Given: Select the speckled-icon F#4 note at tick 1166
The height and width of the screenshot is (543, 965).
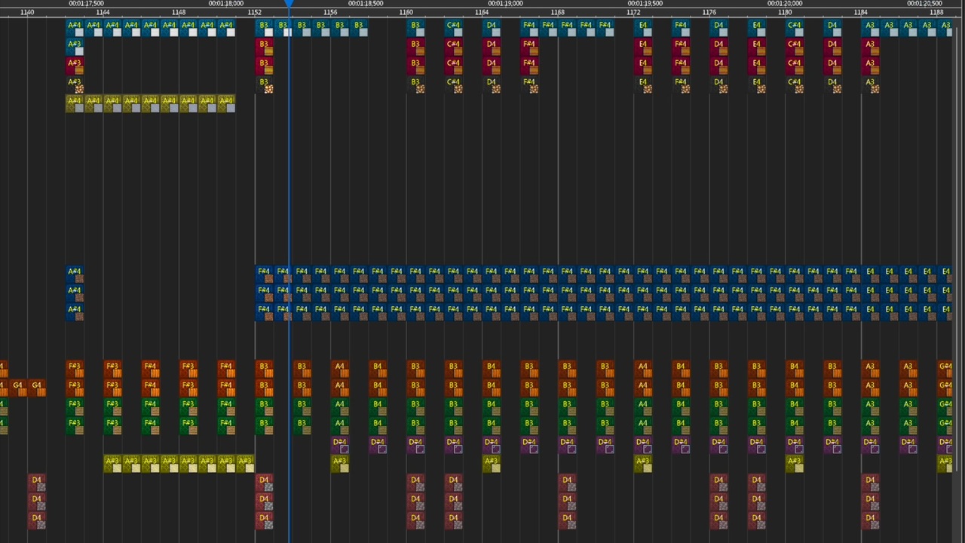Looking at the screenshot, I should [529, 85].
